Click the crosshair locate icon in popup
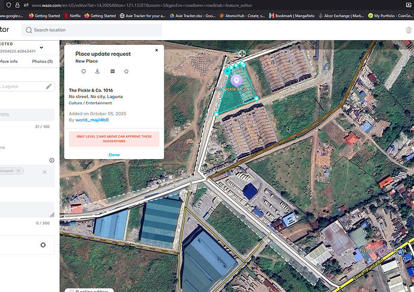 pyautogui.click(x=83, y=71)
